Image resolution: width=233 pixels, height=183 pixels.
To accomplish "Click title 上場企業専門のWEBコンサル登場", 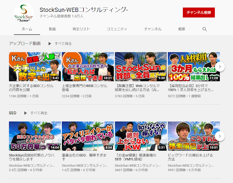I will coord(85,88).
